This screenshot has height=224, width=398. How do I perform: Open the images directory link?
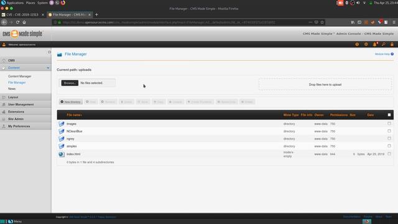(x=72, y=124)
